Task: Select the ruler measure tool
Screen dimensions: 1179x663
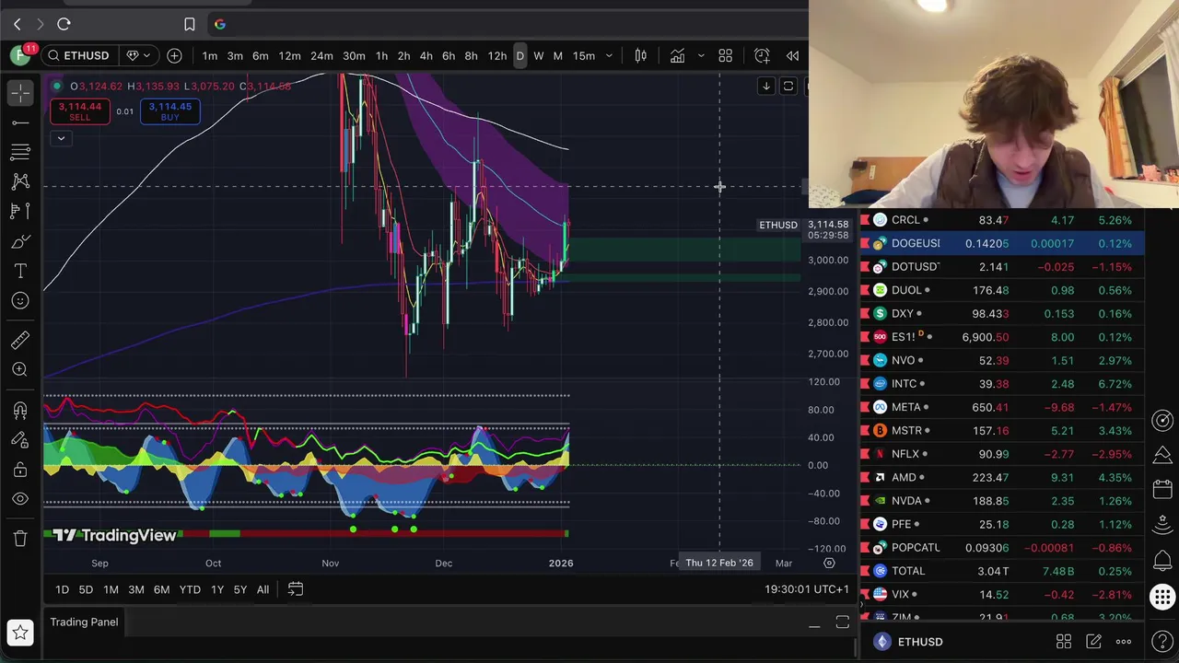Action: (x=20, y=340)
